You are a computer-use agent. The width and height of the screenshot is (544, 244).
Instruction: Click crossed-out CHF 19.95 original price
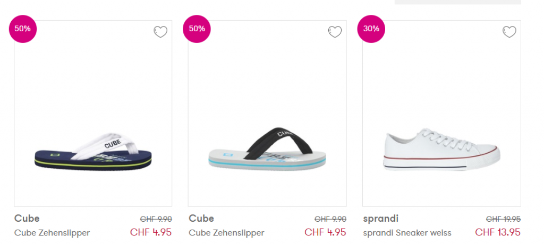[x=503, y=219]
